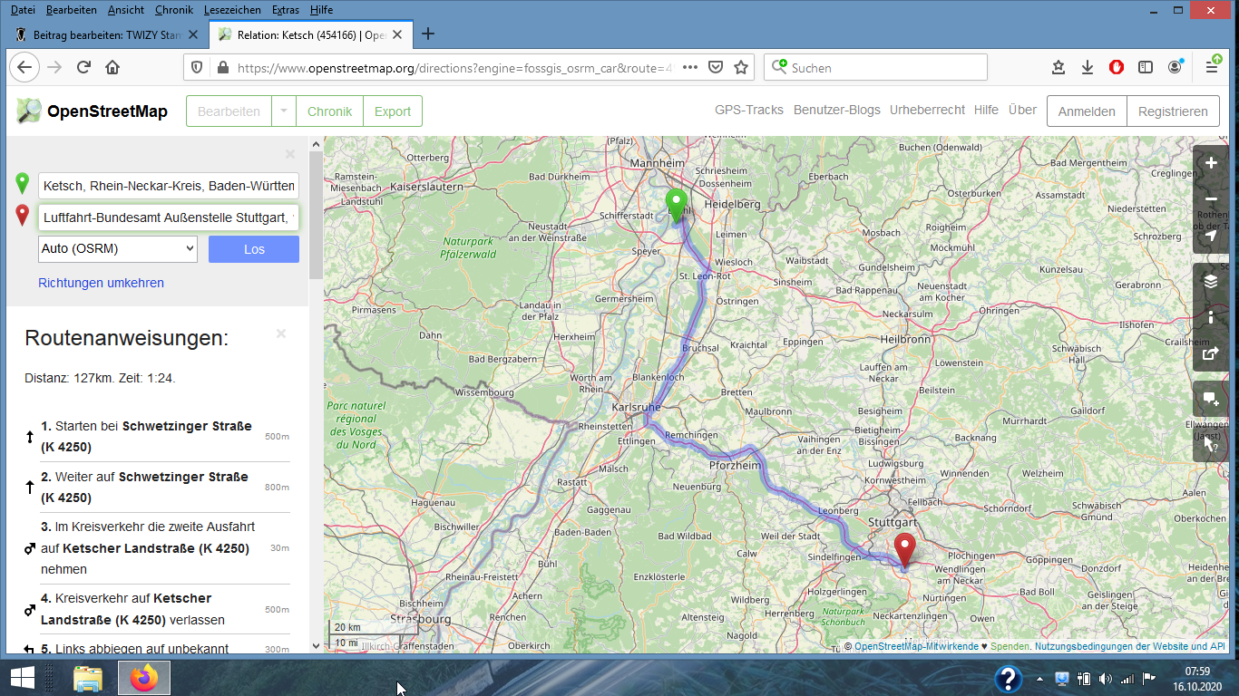Click the destination input field
Image resolution: width=1239 pixels, height=696 pixels.
169,217
